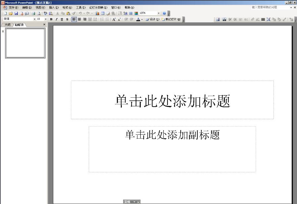Undo the last action
Viewport: 297px width, 204px height.
pyautogui.click(x=80, y=13)
